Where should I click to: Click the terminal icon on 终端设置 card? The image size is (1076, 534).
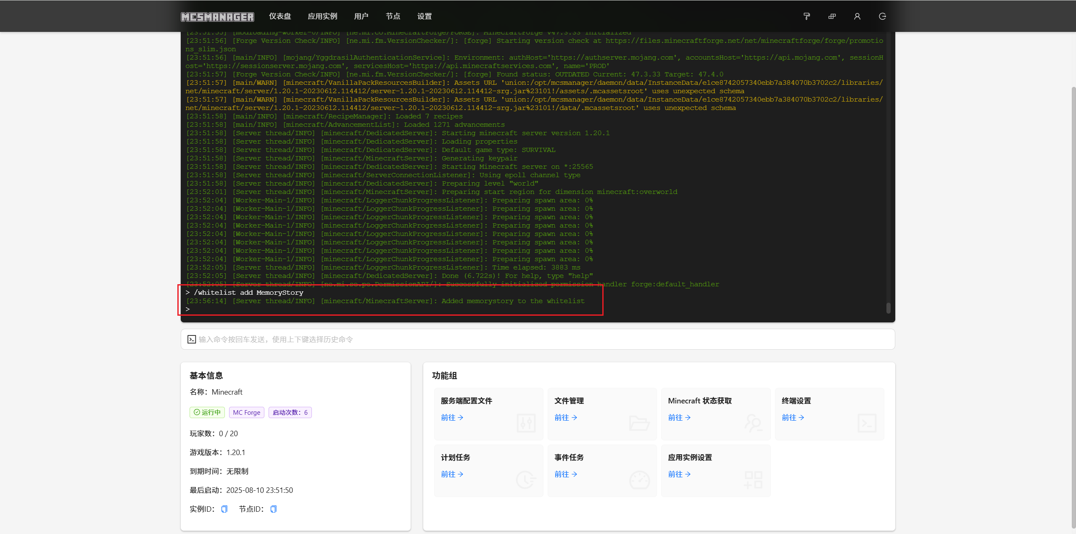tap(867, 423)
